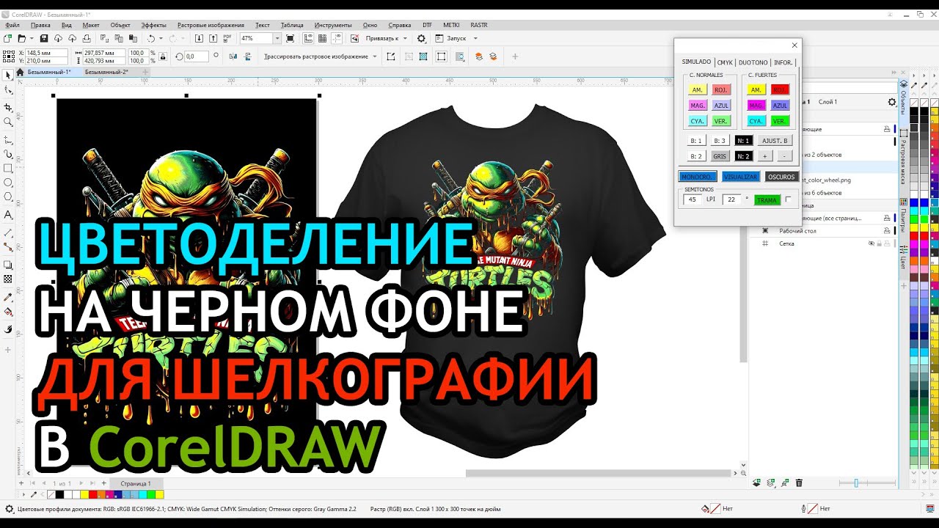Open the zoom level 47% dropdown
The height and width of the screenshot is (528, 939).
coord(277,38)
